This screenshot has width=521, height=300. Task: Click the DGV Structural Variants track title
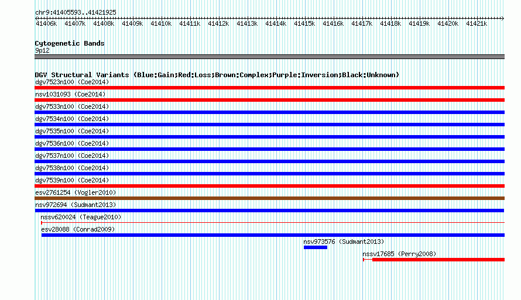coord(217,75)
